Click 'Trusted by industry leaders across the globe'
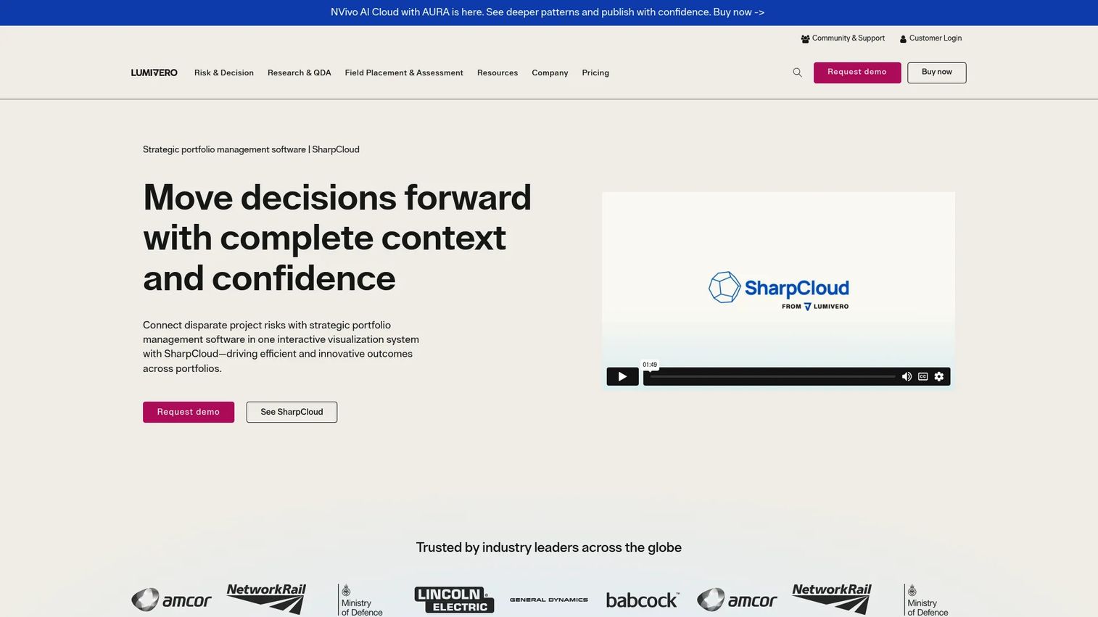Image resolution: width=1098 pixels, height=617 pixels. pos(549,547)
